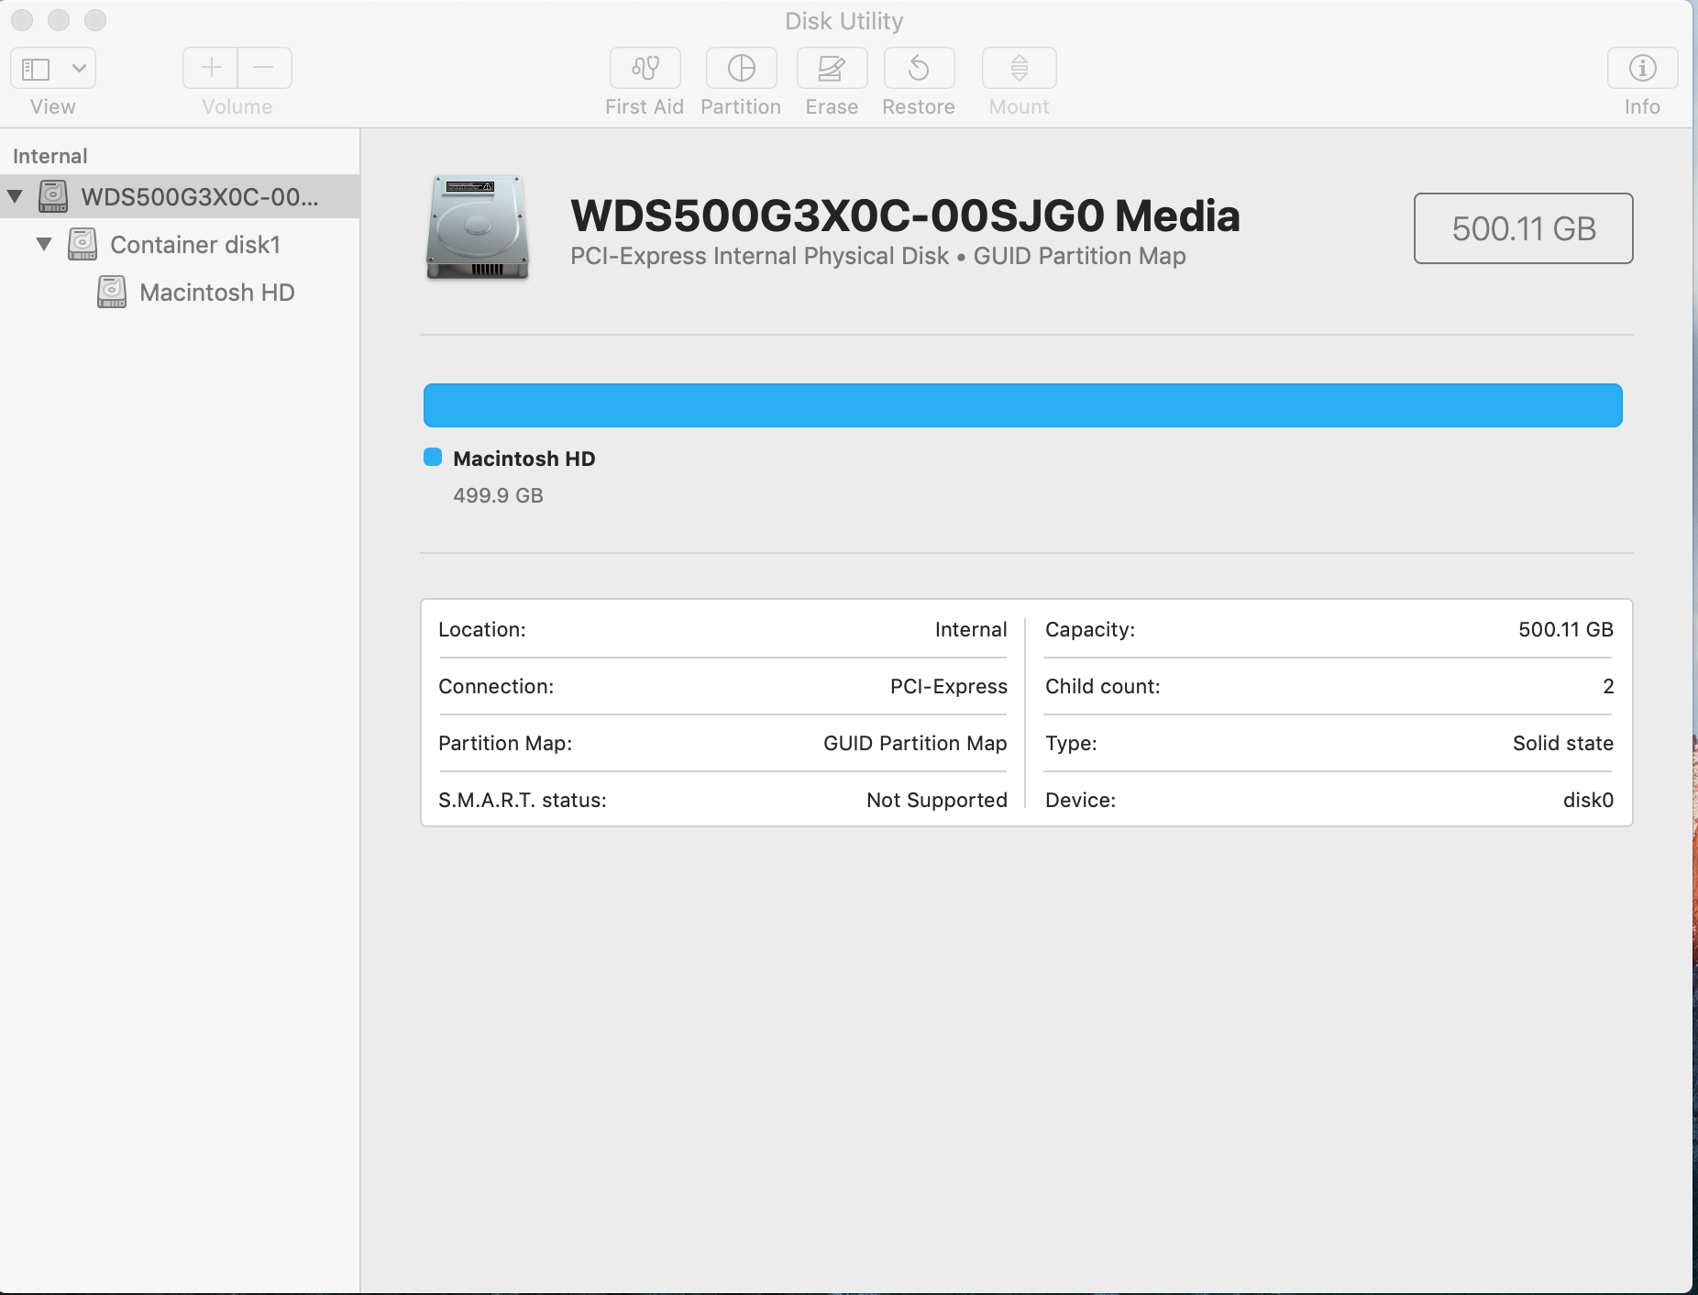1698x1295 pixels.
Task: Click the First Aid label
Action: click(645, 107)
